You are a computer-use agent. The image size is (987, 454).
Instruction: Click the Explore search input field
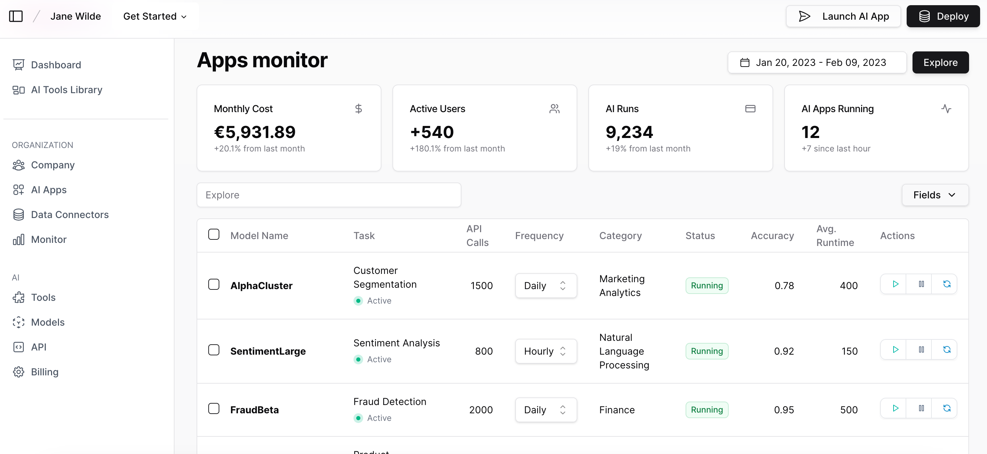pyautogui.click(x=329, y=195)
